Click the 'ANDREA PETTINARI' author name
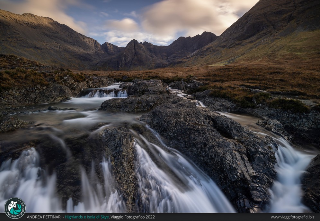This screenshot has width=320, height=221. click(x=44, y=217)
